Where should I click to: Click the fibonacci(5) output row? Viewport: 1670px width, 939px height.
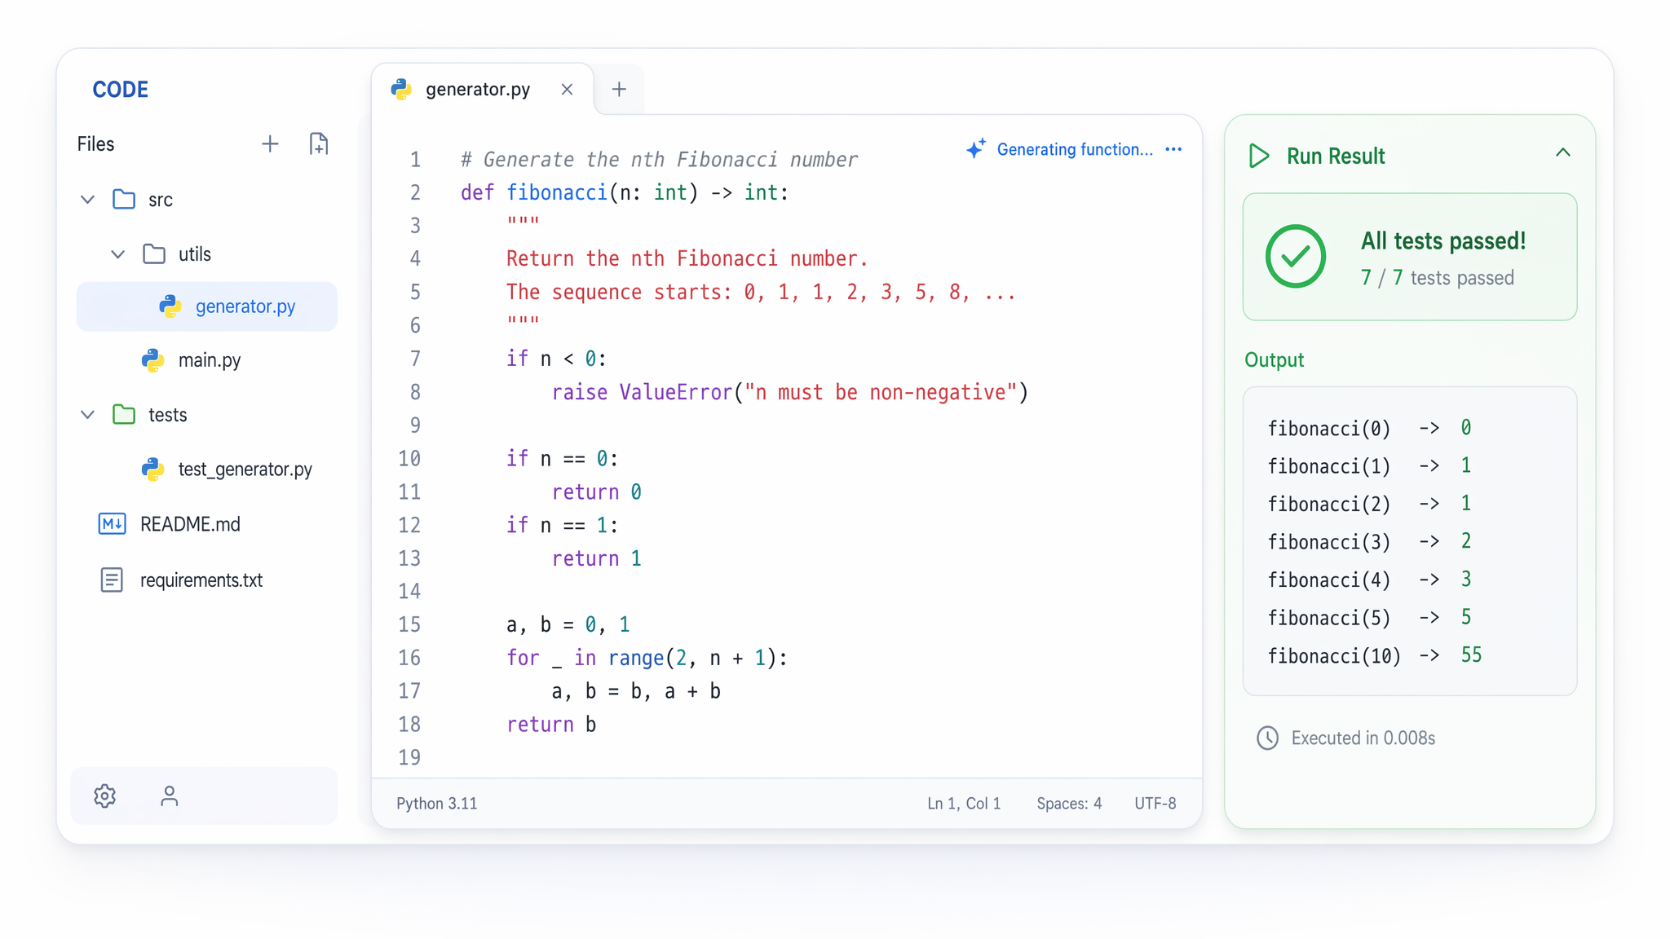tap(1370, 618)
